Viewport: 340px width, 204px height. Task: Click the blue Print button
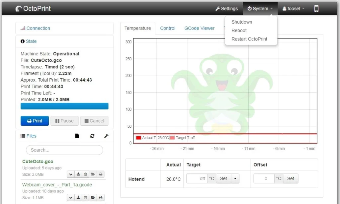[x=35, y=121]
